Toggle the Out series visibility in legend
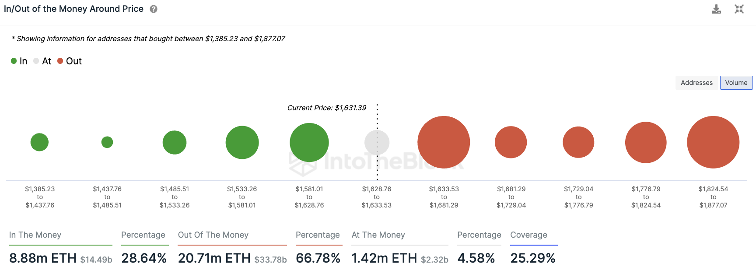The width and height of the screenshot is (756, 274). click(x=69, y=61)
